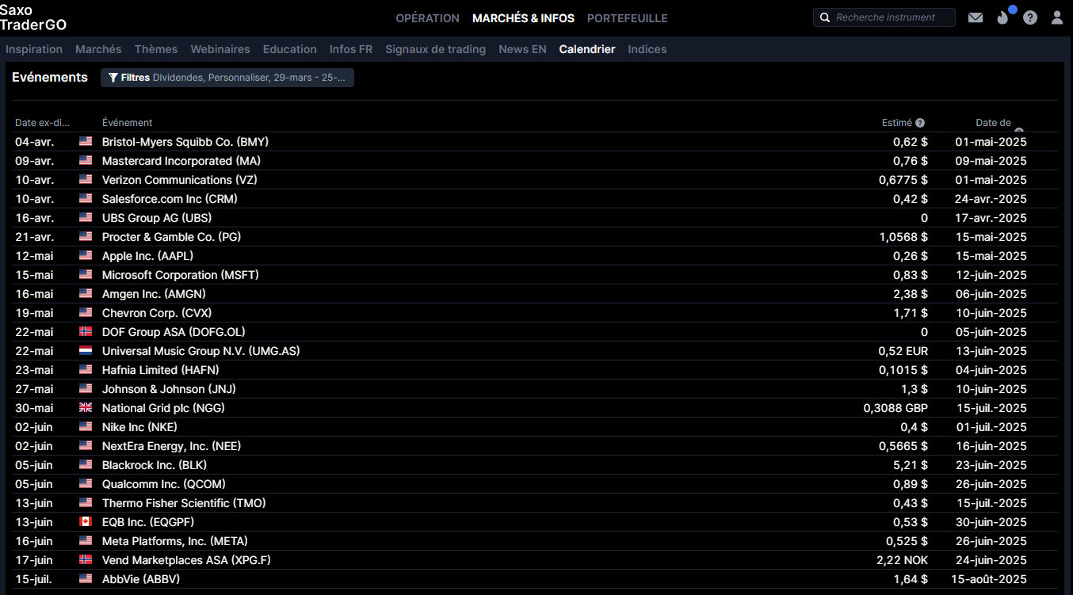Open the help question mark icon
1073x595 pixels.
click(1030, 17)
